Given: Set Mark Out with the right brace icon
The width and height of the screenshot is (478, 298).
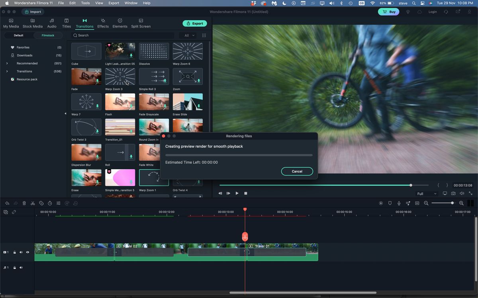Looking at the screenshot, I should [447, 185].
